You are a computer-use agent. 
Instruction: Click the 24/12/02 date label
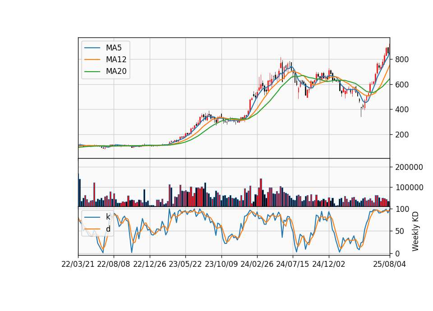[x=329, y=265]
